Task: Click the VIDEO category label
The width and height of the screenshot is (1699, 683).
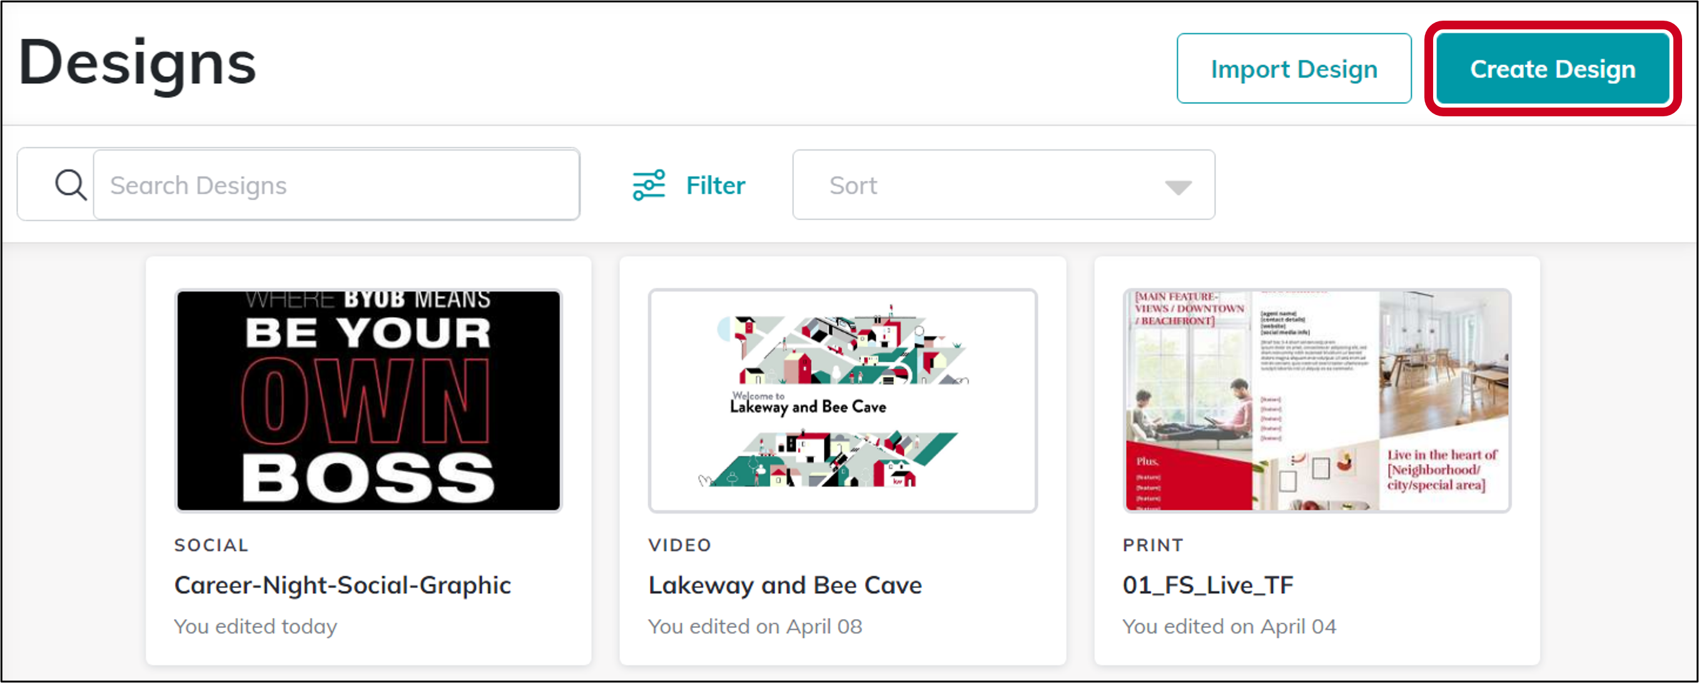Action: (x=679, y=545)
